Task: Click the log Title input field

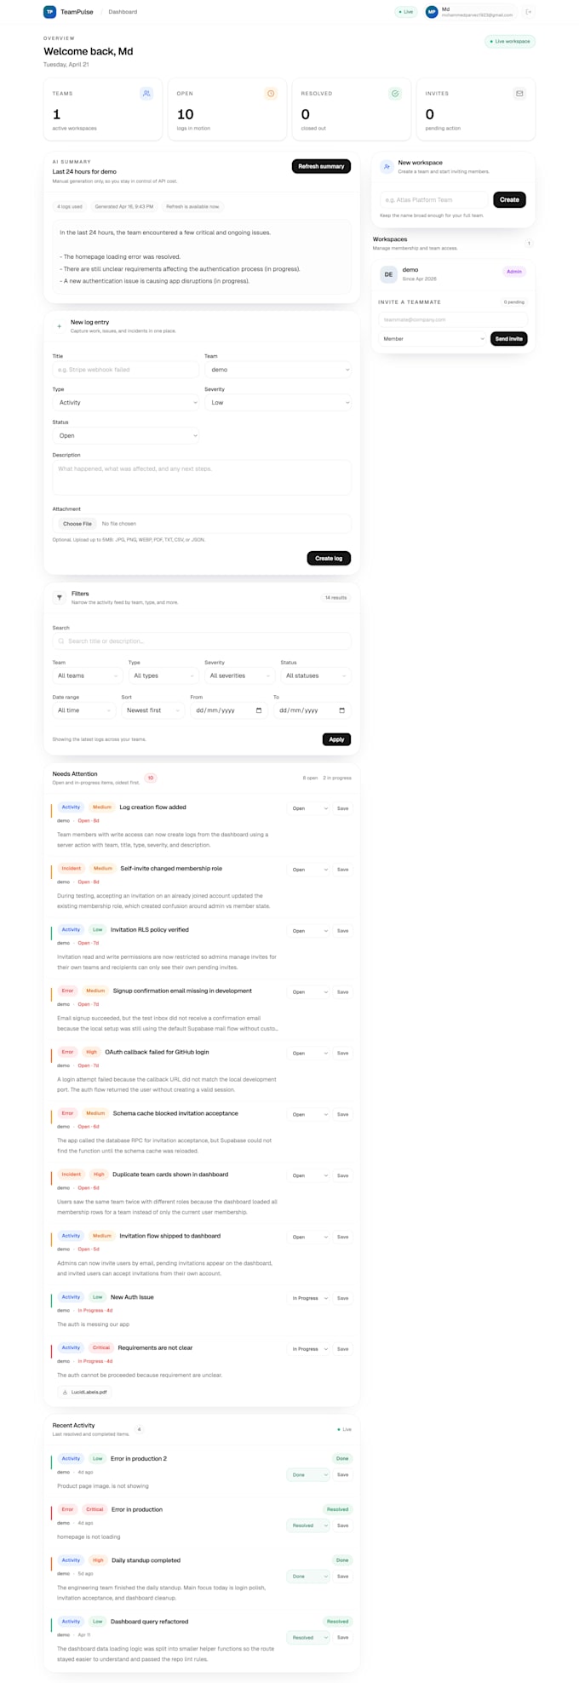Action: [x=126, y=370]
